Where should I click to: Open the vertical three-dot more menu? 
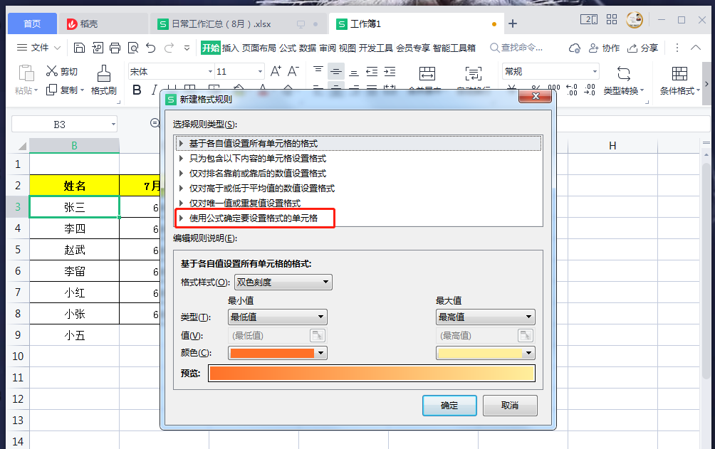click(677, 48)
